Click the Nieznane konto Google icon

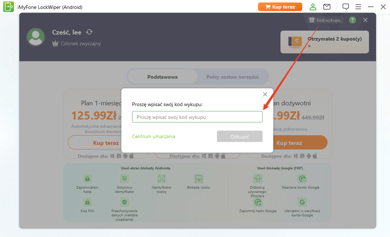click(302, 178)
